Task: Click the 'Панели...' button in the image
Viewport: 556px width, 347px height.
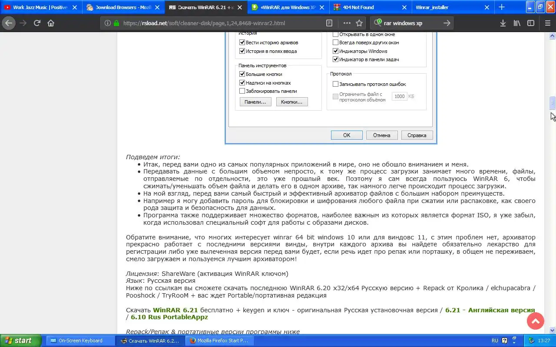Action: tap(255, 101)
